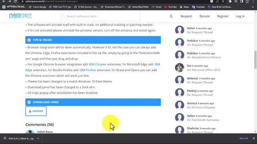This screenshot has height=144, width=257.
Task: Click the Comments (10) heading
Action: pyautogui.click(x=39, y=124)
